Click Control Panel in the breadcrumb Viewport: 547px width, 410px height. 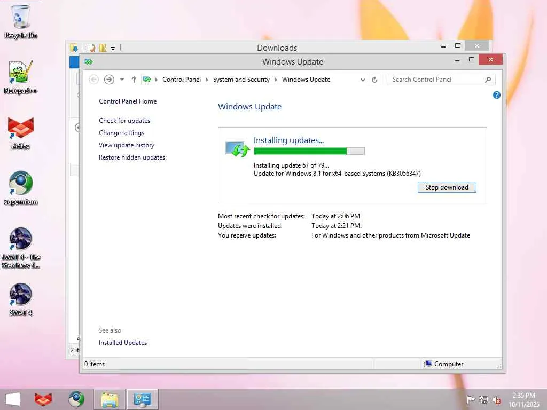tap(182, 80)
